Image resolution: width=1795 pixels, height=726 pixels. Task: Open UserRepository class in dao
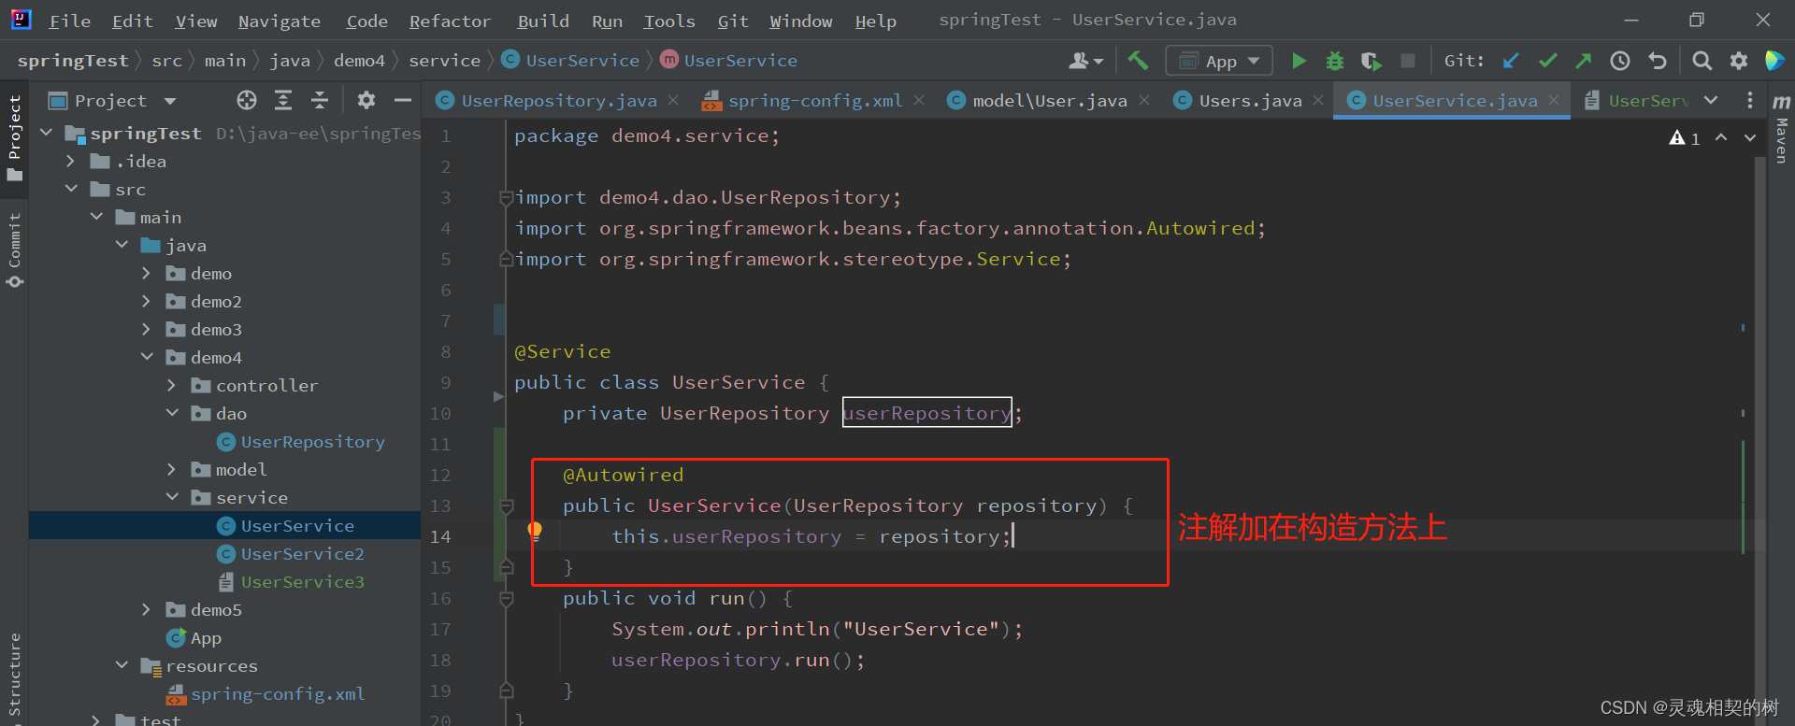click(x=312, y=442)
